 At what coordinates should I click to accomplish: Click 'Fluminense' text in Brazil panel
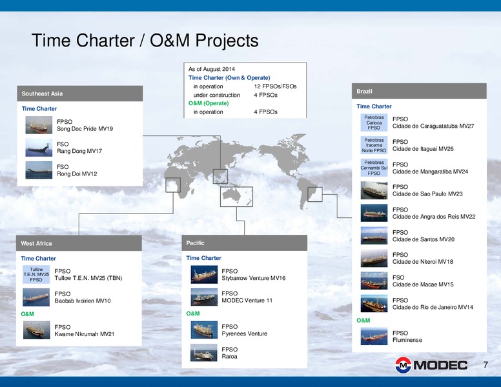[x=407, y=340]
